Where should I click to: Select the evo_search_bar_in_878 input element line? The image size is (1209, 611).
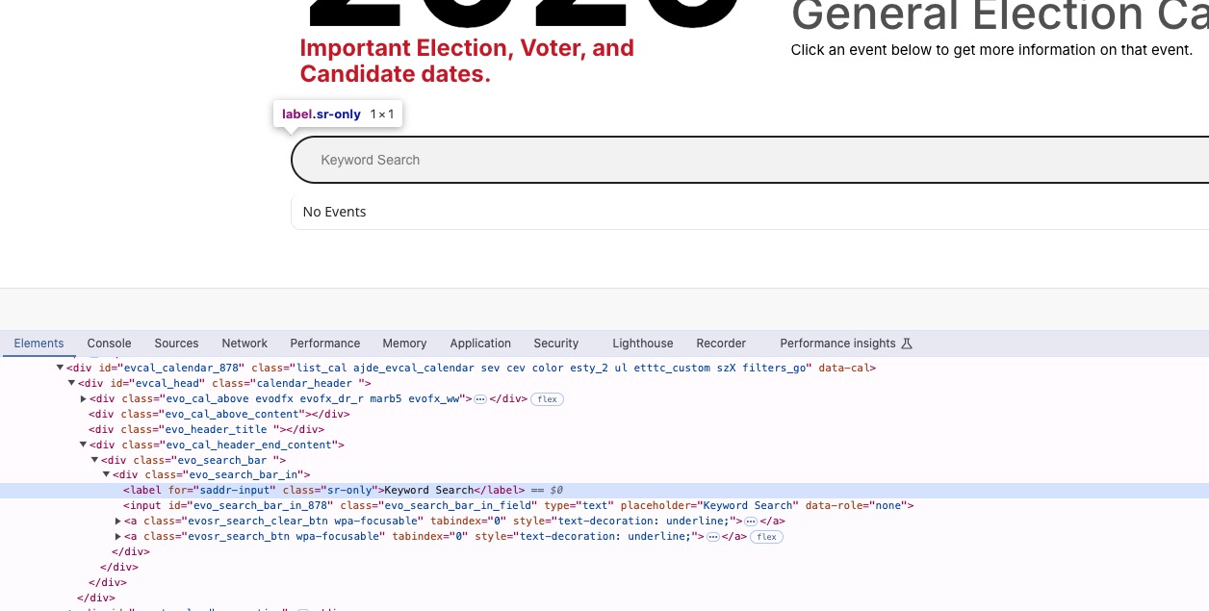coord(520,505)
